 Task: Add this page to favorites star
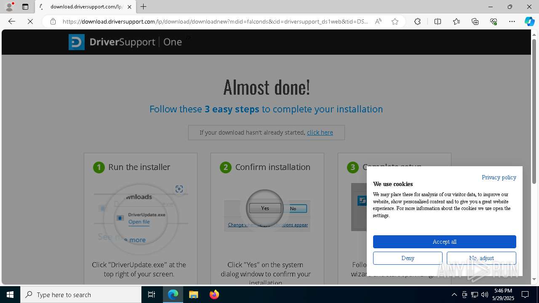coord(395,21)
